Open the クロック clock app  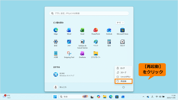122,43
